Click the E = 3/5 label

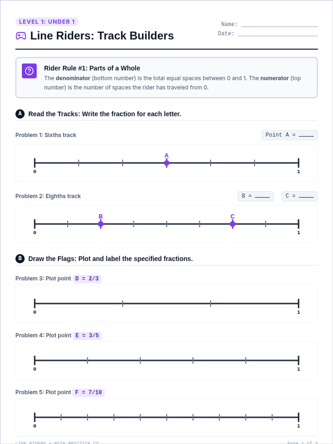(x=87, y=335)
